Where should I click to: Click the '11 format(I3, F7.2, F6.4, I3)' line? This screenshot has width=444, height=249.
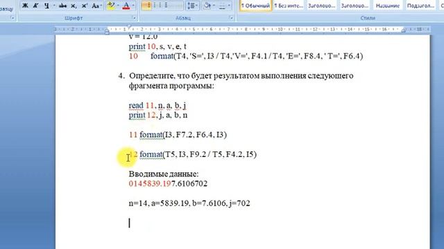pyautogui.click(x=178, y=135)
